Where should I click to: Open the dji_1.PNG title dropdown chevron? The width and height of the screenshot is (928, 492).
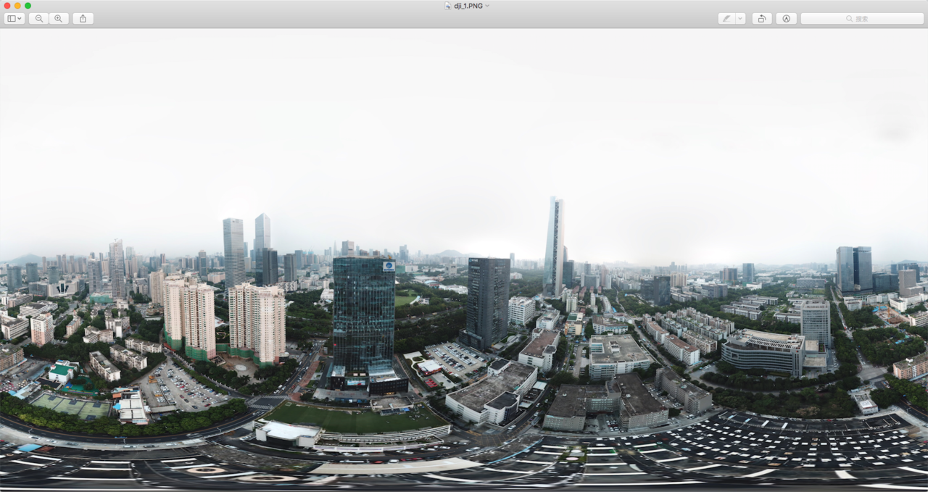coord(487,6)
